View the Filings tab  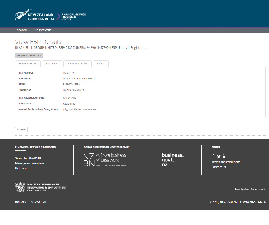(x=101, y=64)
